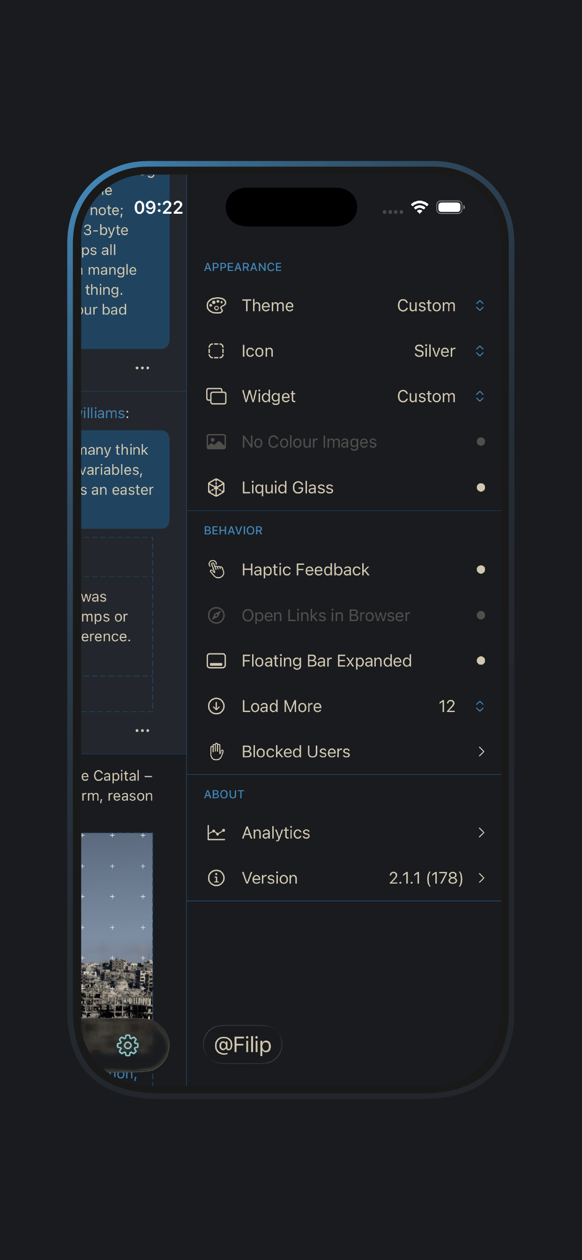Viewport: 582px width, 1260px height.
Task: Tap the Icon dashed-square icon
Action: pyautogui.click(x=216, y=351)
